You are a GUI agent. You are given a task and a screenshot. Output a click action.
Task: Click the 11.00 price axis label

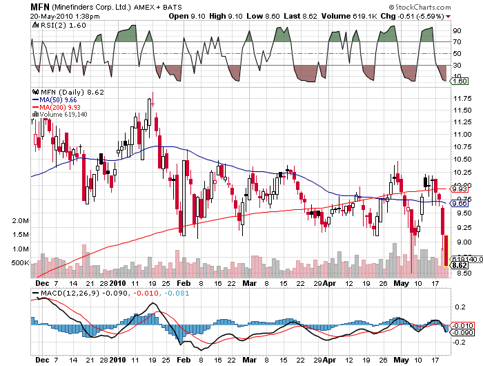(x=462, y=135)
